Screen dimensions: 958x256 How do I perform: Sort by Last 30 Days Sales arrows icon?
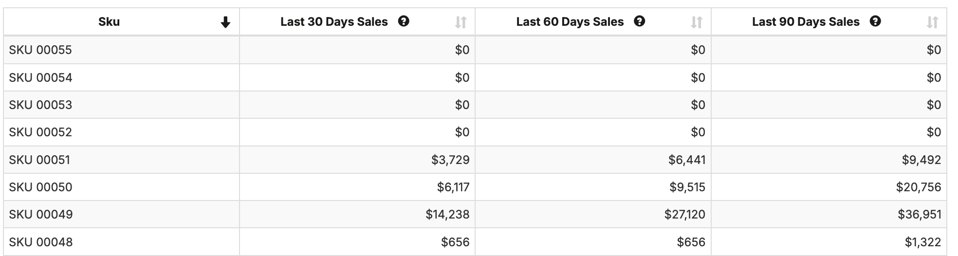(461, 22)
